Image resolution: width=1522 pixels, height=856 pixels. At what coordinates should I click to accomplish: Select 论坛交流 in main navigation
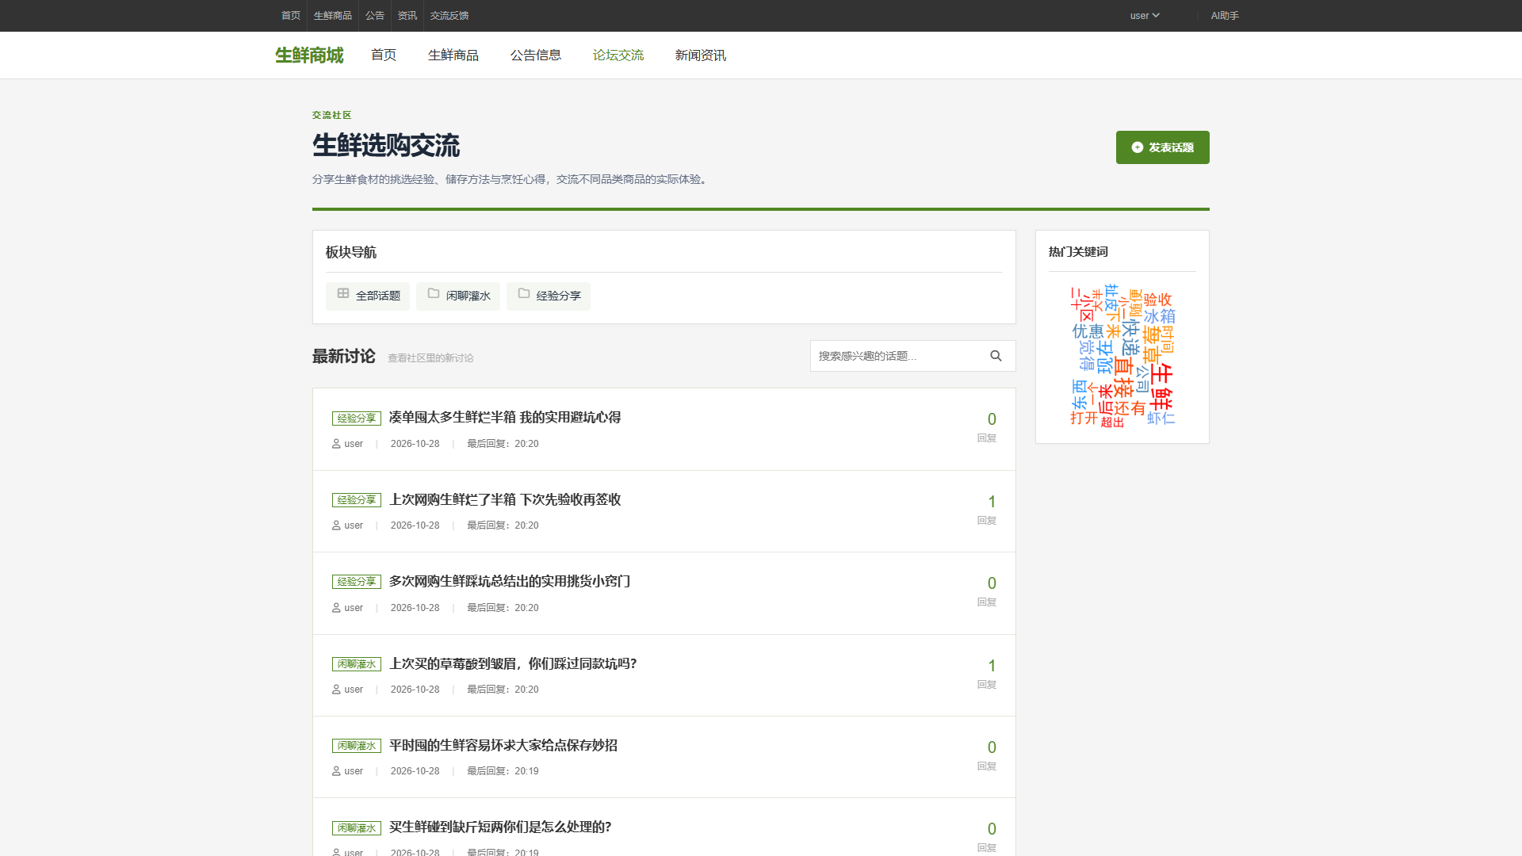tap(618, 55)
